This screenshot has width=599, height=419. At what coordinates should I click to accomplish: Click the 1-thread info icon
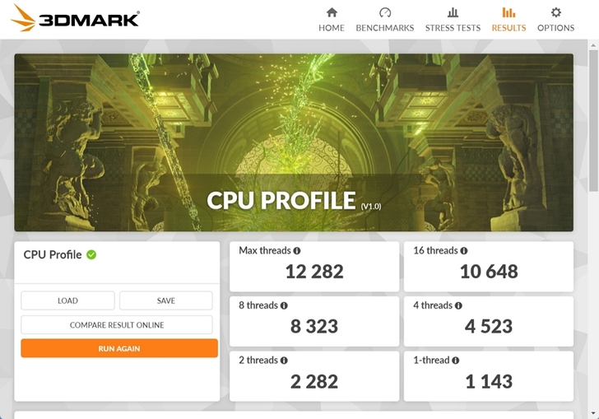pyautogui.click(x=455, y=360)
